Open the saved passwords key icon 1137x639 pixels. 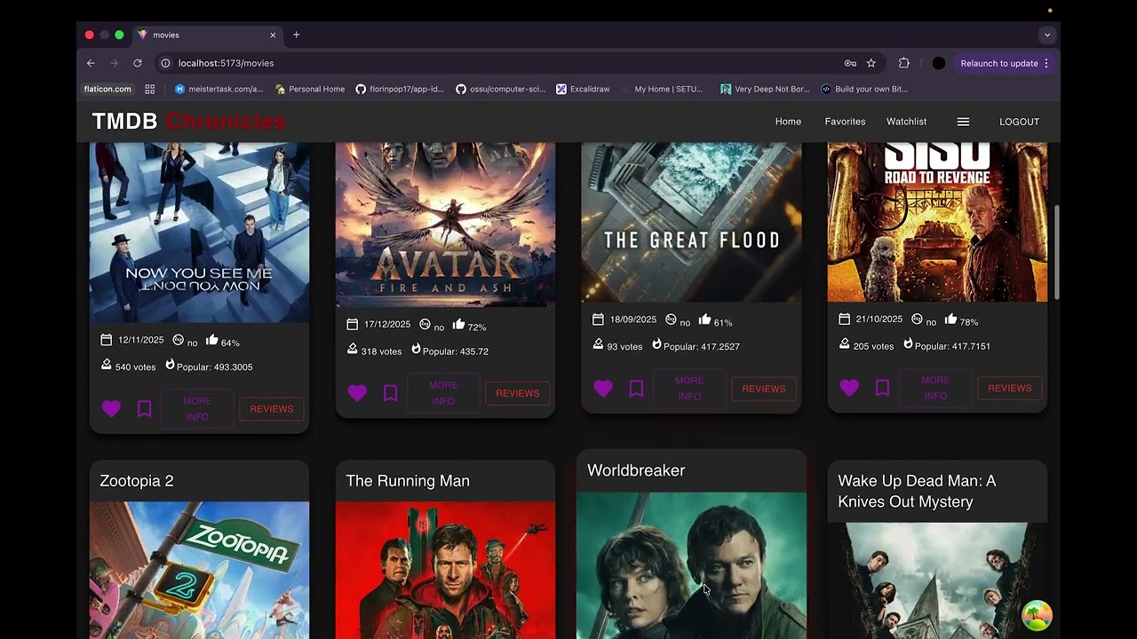pyautogui.click(x=850, y=63)
